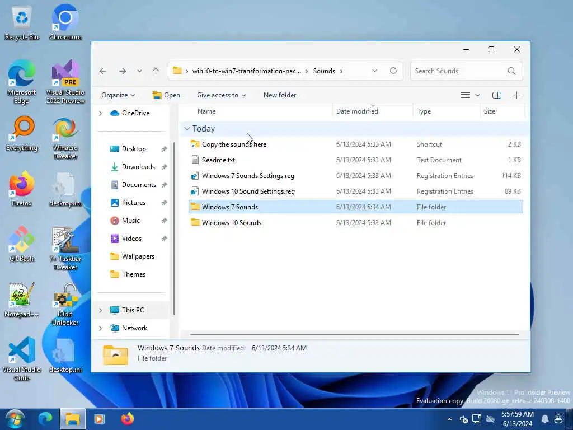This screenshot has height=430, width=573.
Task: Launch 7+ Taskbar Tweaker shortcut
Action: tap(65, 249)
